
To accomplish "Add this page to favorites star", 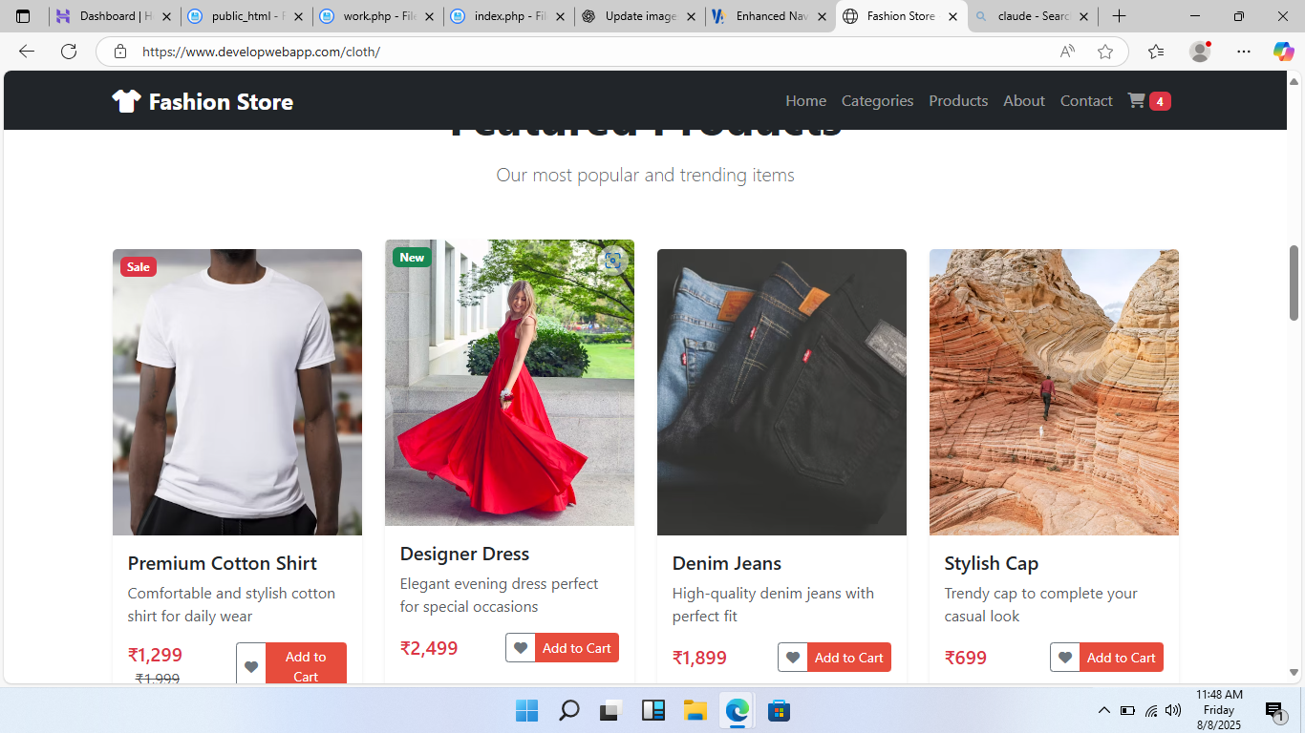I will [x=1105, y=52].
